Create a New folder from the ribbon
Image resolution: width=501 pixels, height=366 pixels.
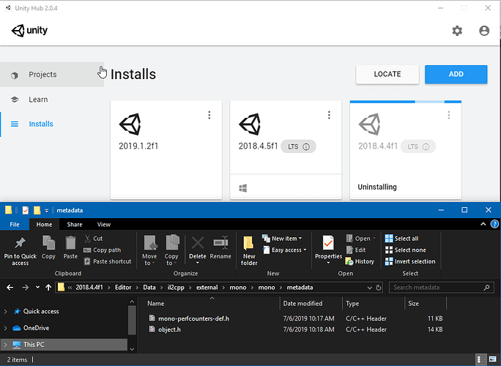249,251
